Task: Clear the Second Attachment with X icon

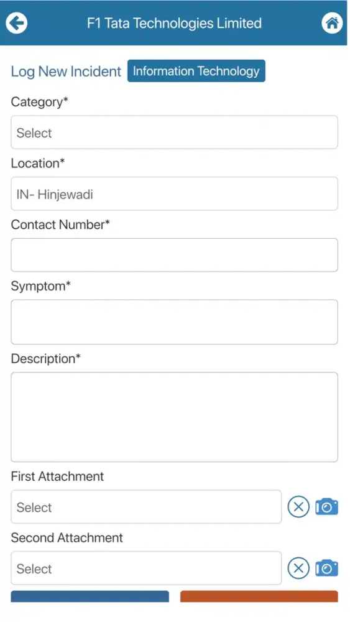Action: (298, 568)
